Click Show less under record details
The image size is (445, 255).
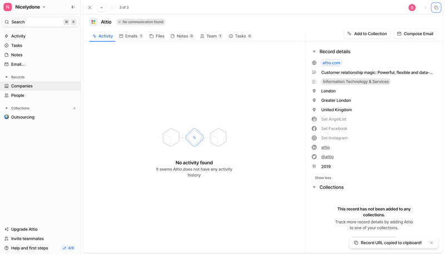point(323,178)
